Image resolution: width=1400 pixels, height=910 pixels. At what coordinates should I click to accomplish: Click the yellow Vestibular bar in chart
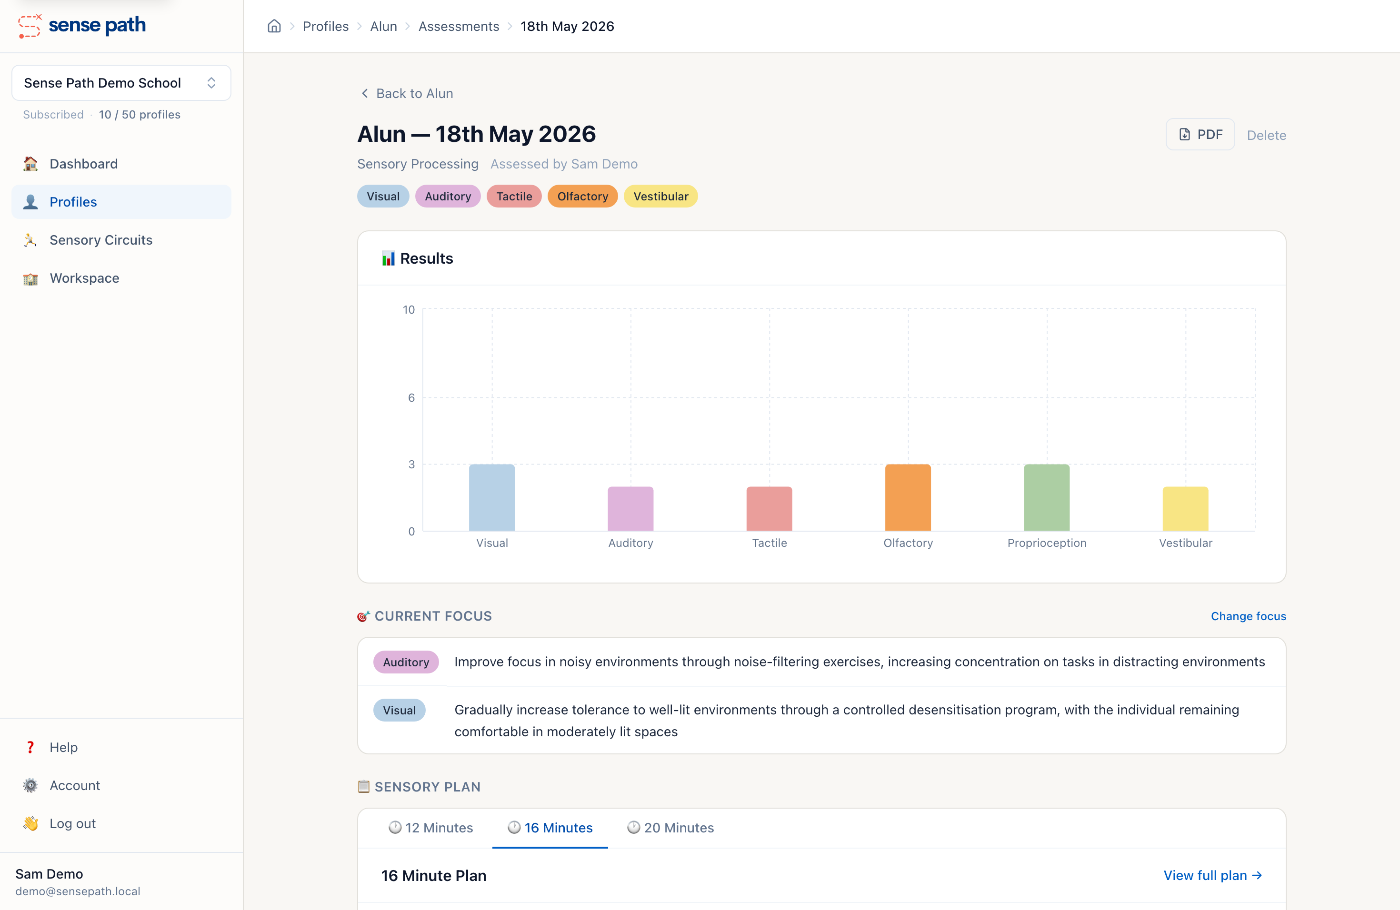(x=1186, y=509)
